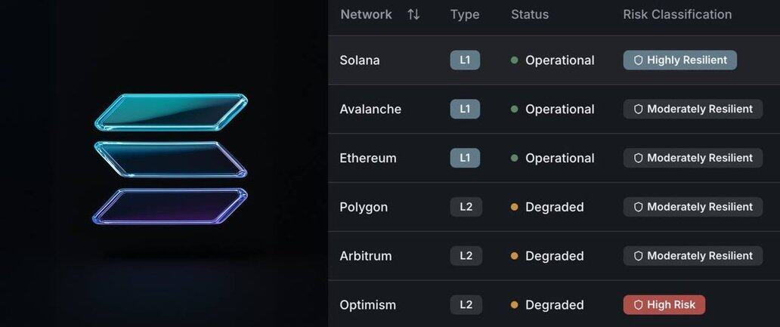Click the L1 type badge for Ethereum
The width and height of the screenshot is (780, 327).
coord(465,158)
